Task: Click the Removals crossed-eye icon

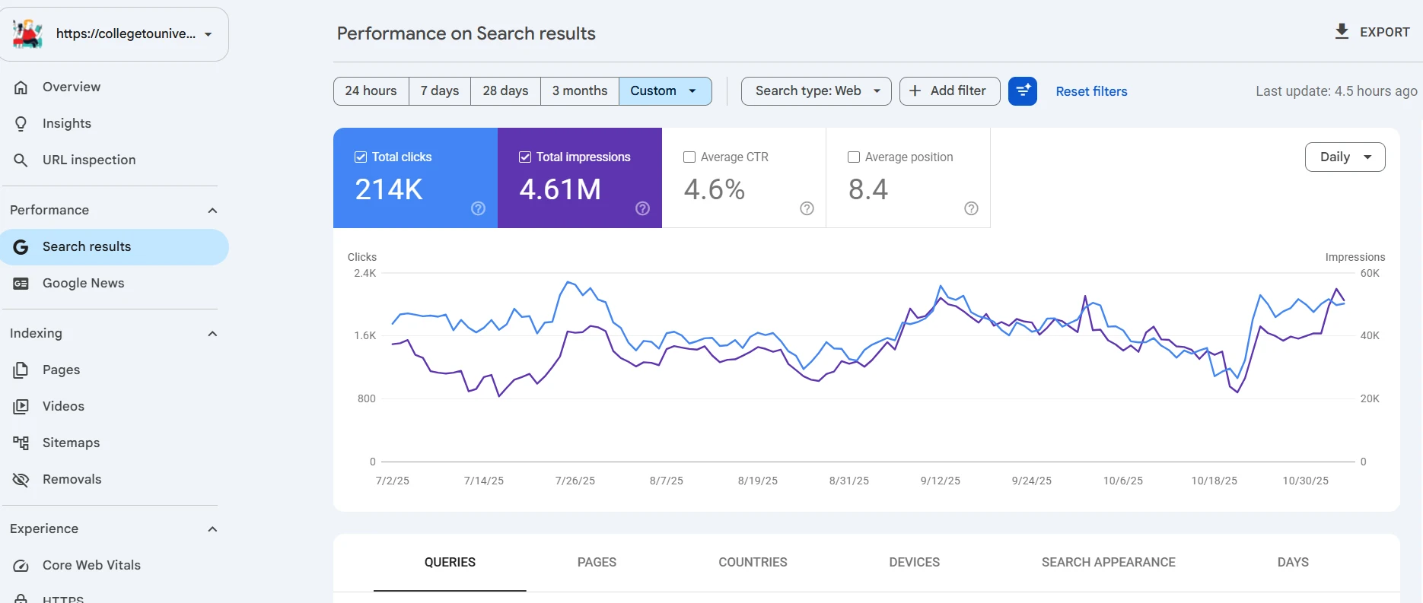Action: (21, 479)
